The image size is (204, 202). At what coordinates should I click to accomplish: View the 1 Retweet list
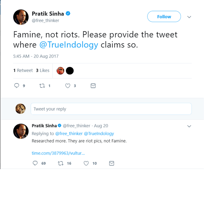[23, 70]
